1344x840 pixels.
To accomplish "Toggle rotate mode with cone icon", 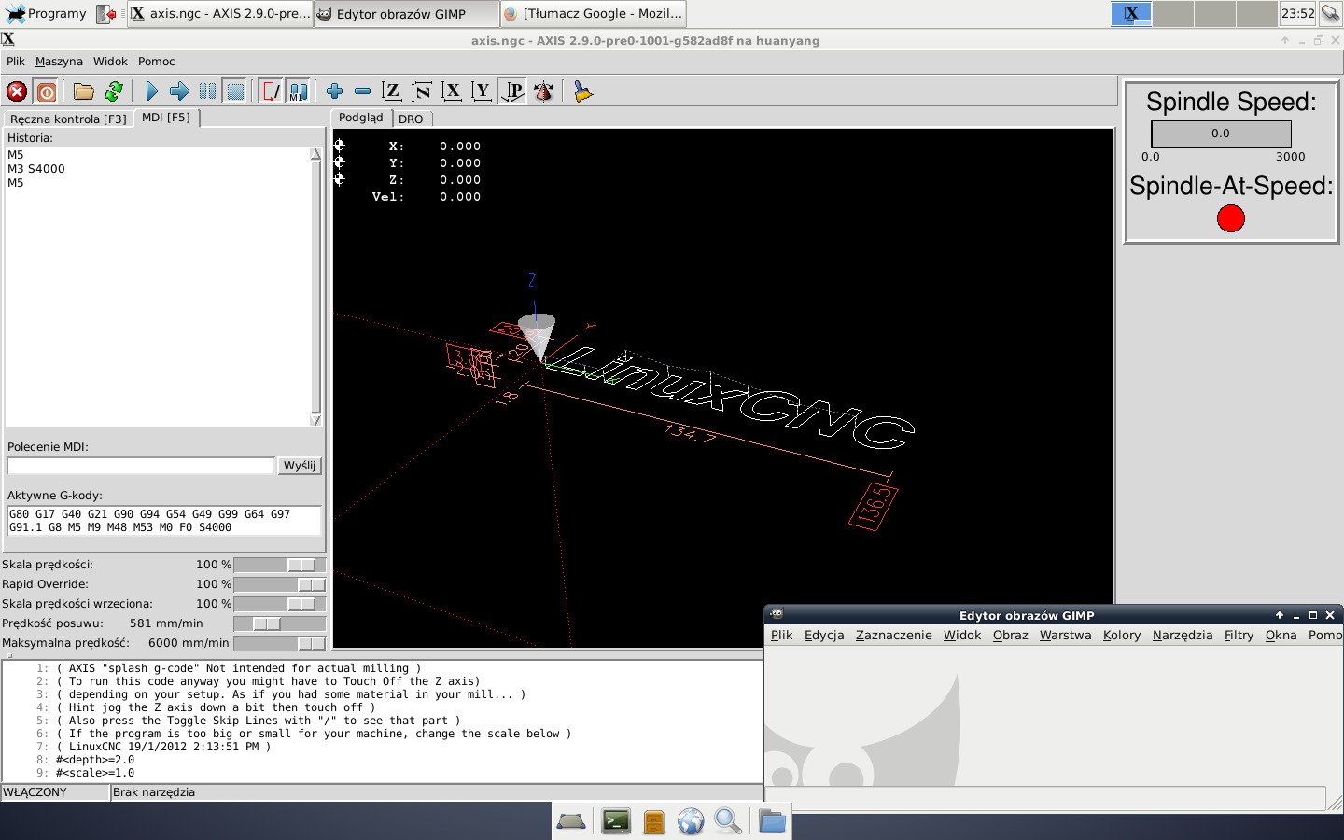I will pyautogui.click(x=543, y=91).
